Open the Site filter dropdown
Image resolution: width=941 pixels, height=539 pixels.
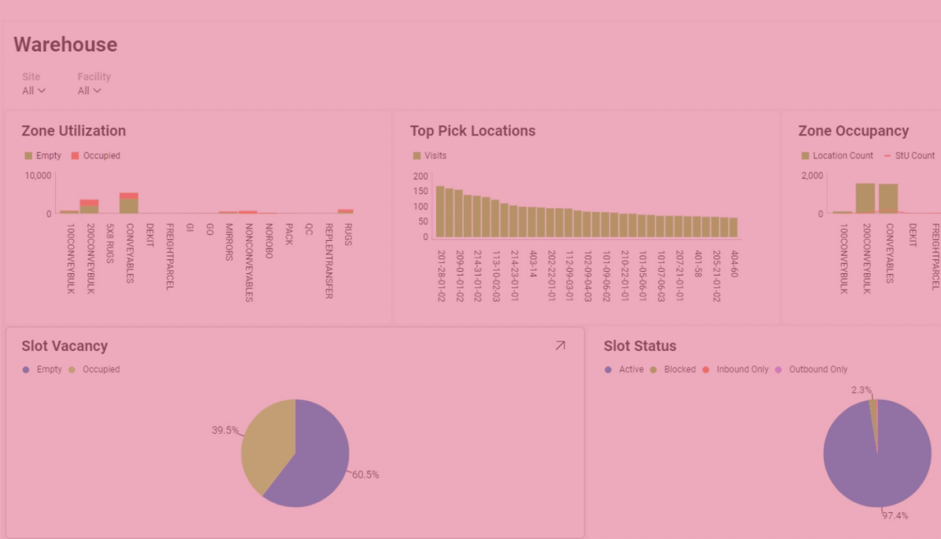(34, 91)
